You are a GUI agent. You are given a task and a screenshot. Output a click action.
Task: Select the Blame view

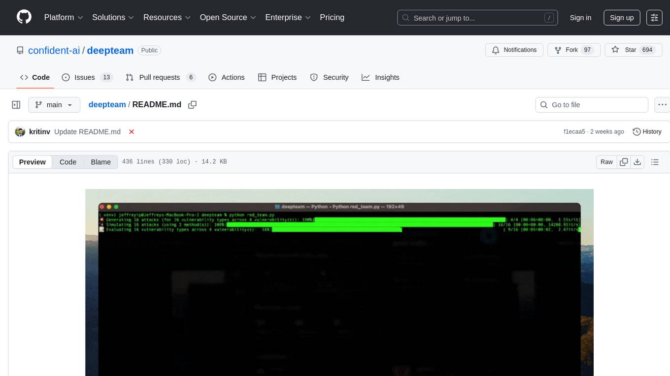click(100, 162)
